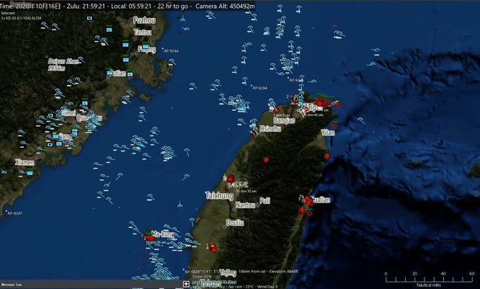Select red diamond north of Taichung label
Screen dimensions: 480x289
(231, 179)
